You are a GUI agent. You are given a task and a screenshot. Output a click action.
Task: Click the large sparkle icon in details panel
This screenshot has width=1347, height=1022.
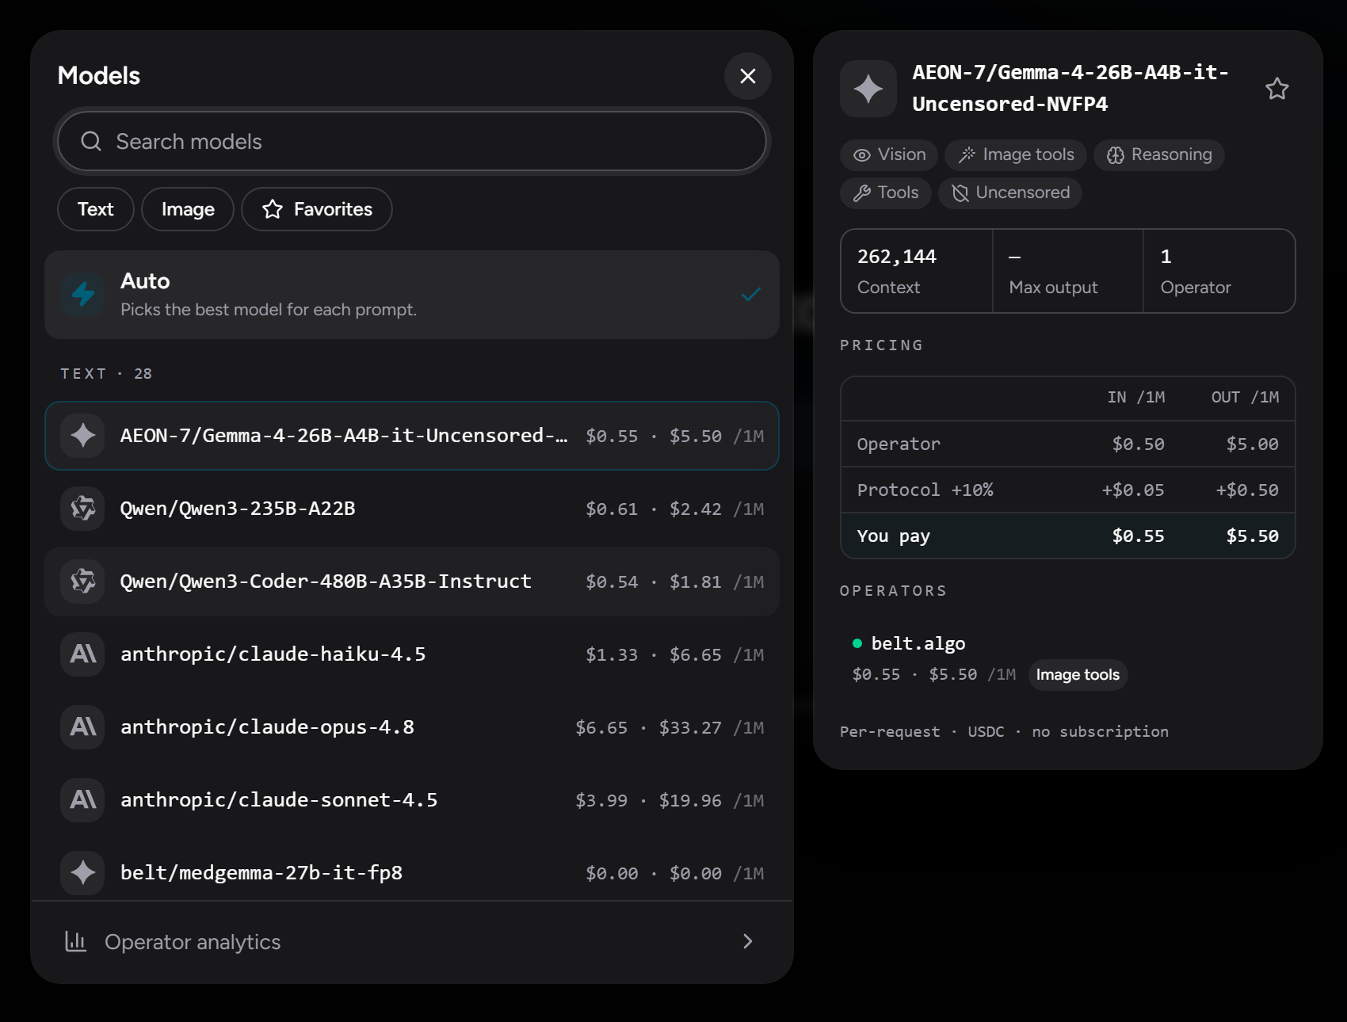868,89
